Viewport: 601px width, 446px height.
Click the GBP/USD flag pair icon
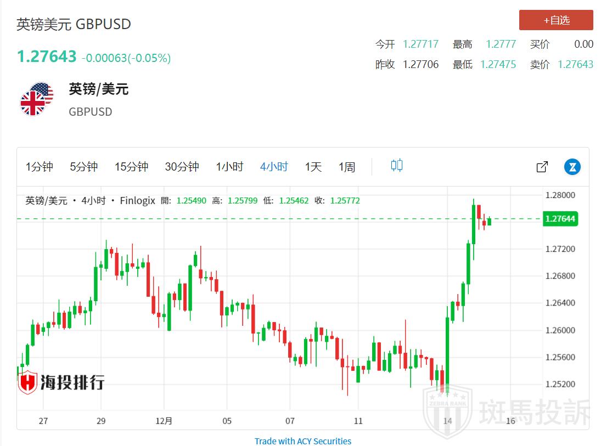[x=37, y=99]
